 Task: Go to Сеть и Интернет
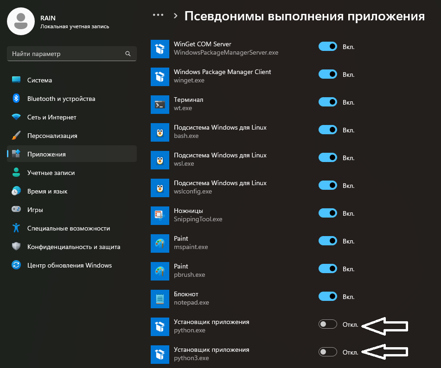(72, 117)
